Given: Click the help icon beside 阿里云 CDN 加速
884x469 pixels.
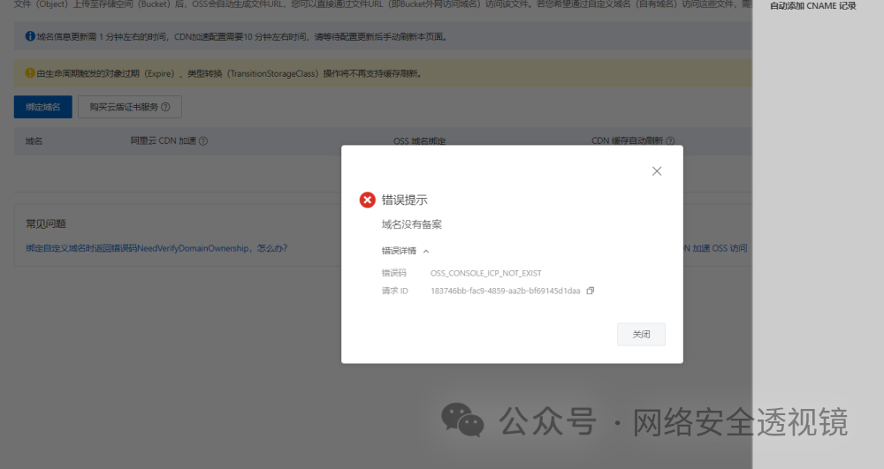Looking at the screenshot, I should pyautogui.click(x=203, y=140).
